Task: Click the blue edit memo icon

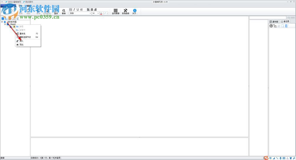Action: pyautogui.click(x=287, y=26)
